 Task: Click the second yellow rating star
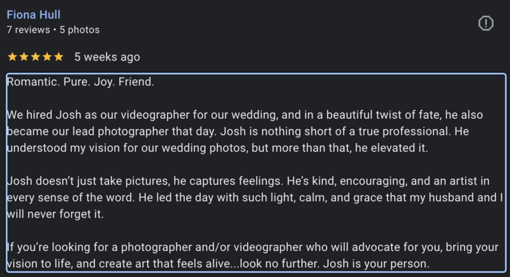[x=24, y=57]
